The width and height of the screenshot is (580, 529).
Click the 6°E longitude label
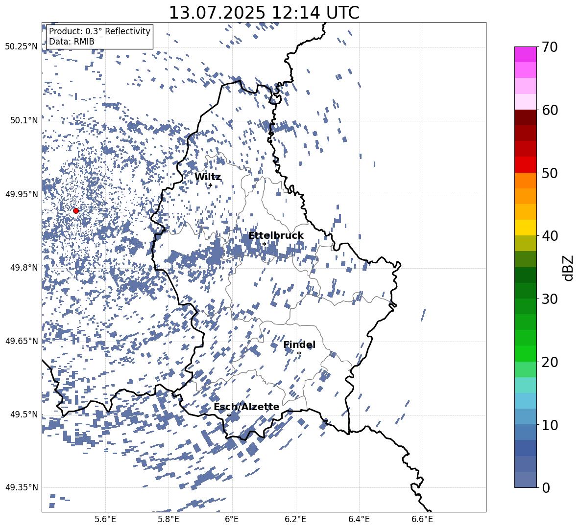(232, 519)
